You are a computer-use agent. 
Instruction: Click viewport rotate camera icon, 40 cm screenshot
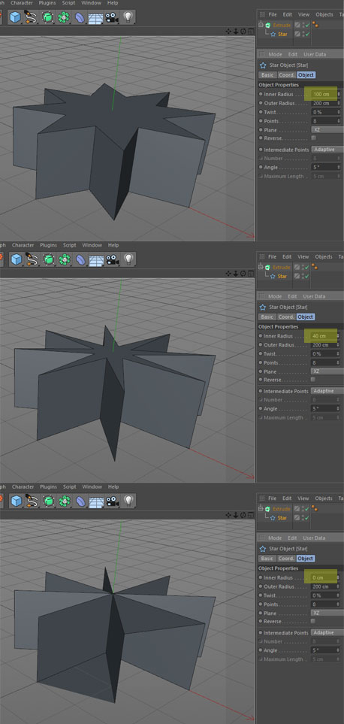243,274
